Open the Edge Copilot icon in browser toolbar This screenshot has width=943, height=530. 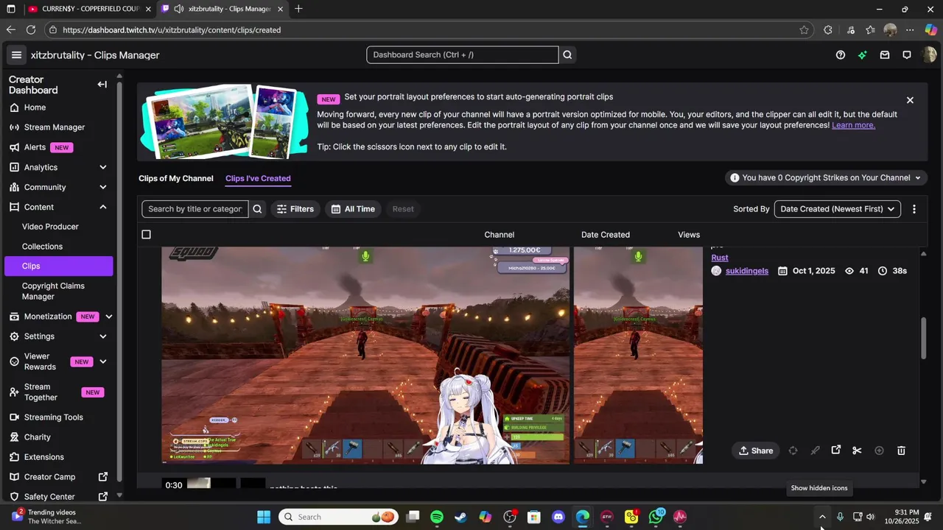click(x=930, y=30)
